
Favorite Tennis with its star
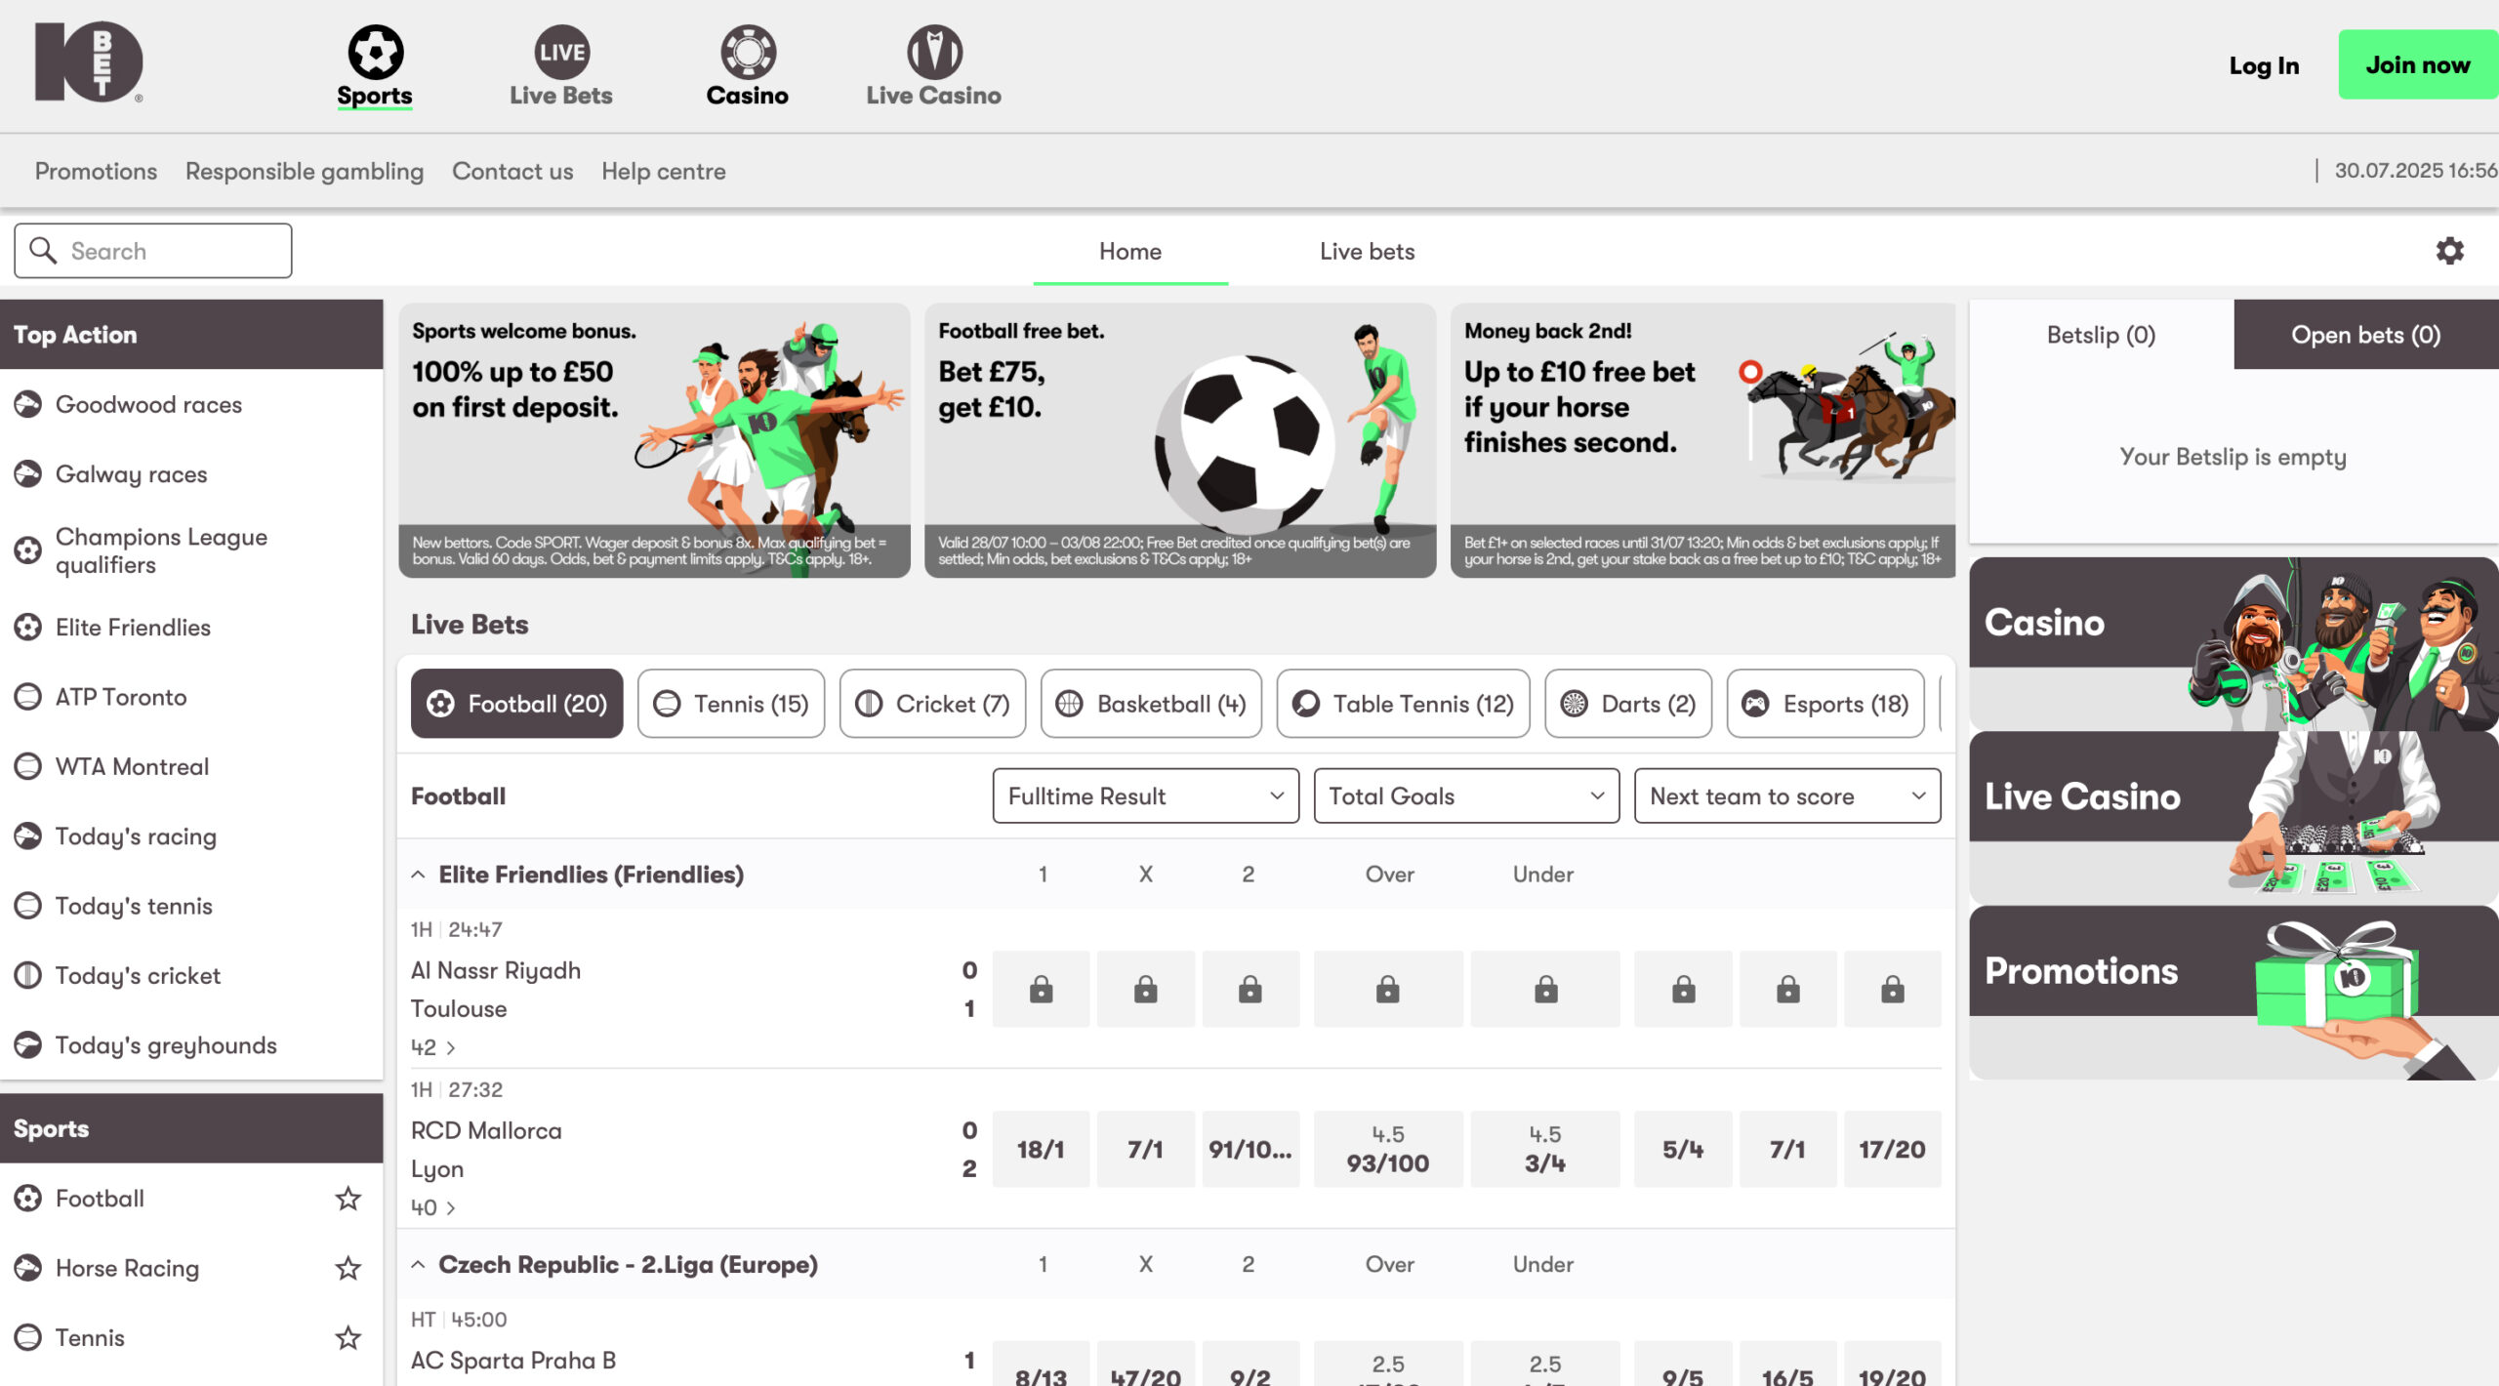click(348, 1336)
